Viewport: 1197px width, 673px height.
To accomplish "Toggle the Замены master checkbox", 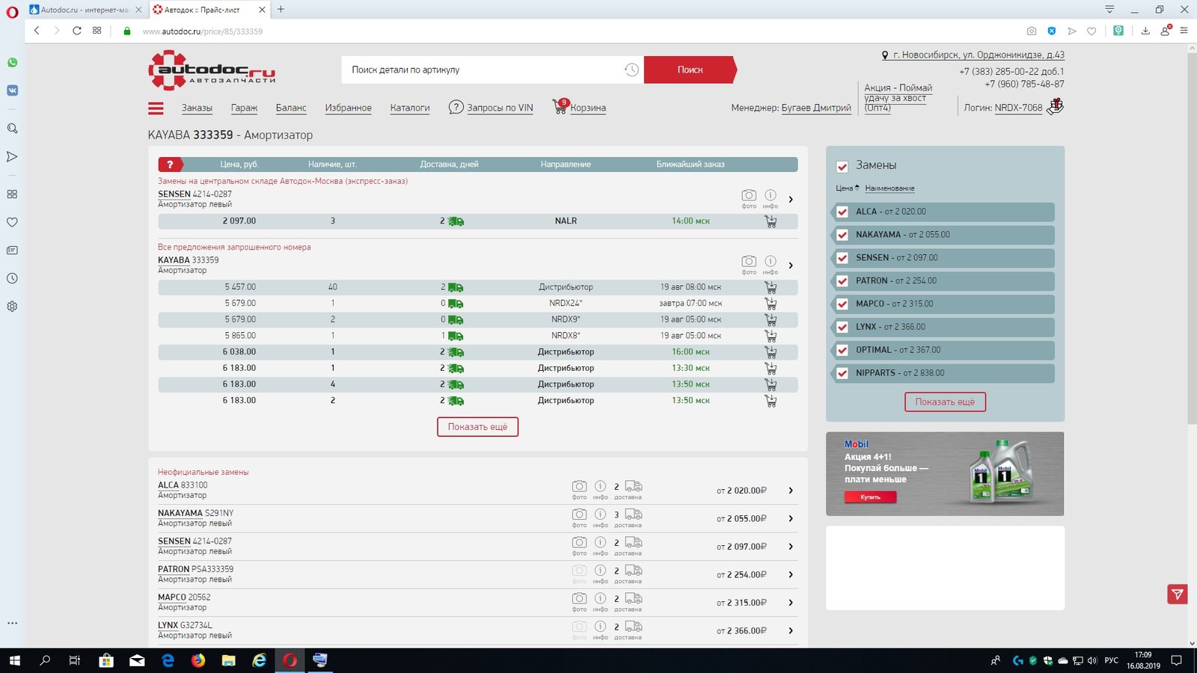I will (842, 167).
